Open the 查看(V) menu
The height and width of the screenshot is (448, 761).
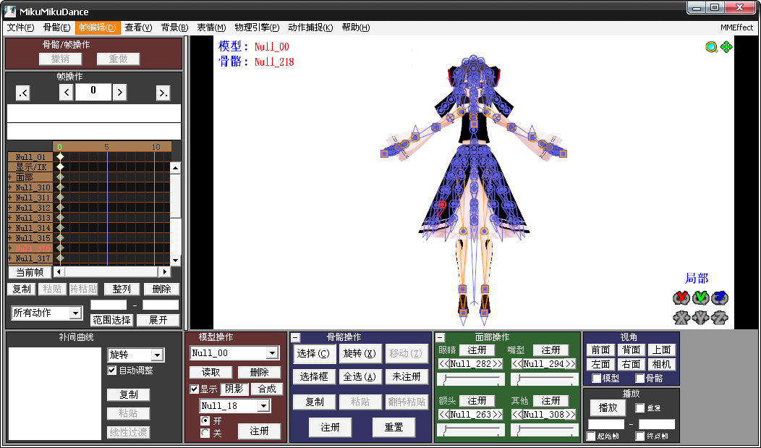(138, 28)
